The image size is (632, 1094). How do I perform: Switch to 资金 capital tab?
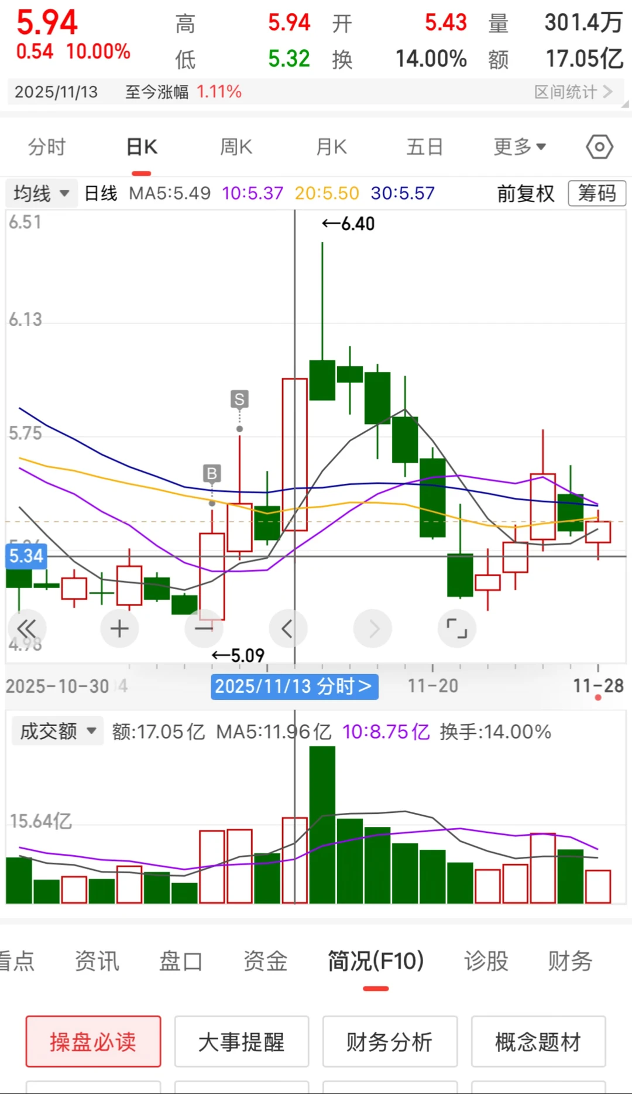click(x=266, y=961)
